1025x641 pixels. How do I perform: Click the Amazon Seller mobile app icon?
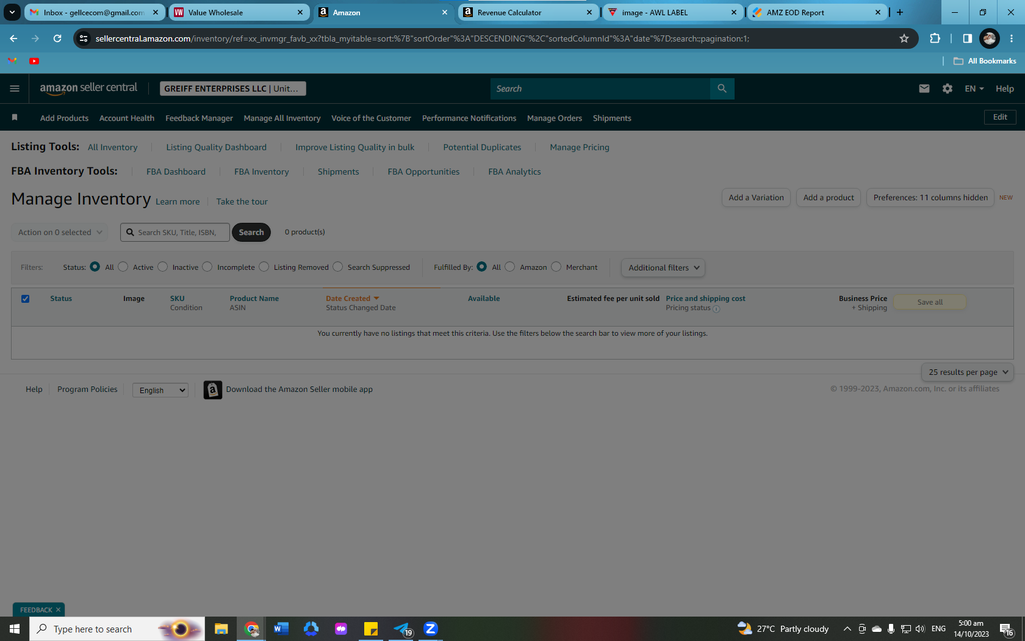[x=212, y=389]
